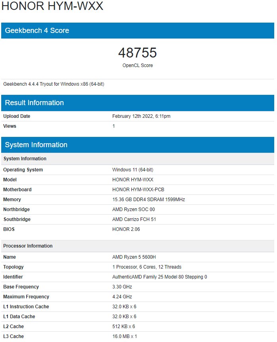Select the 4.24 GHz value
This screenshot has width=277, height=342.
pos(122,297)
